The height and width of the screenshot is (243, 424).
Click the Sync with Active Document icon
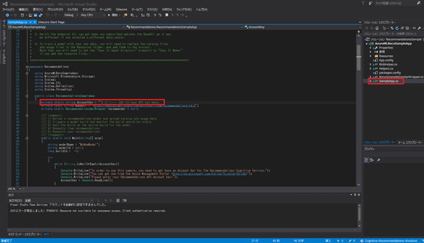pos(392,28)
